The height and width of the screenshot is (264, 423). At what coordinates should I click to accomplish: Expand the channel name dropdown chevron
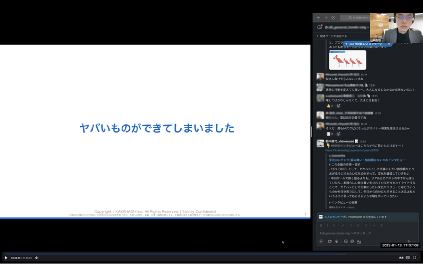368,27
